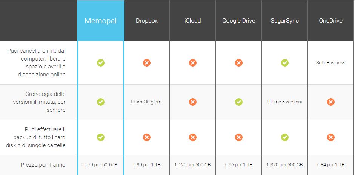Click Memopal green check in hard disk backup row
Image resolution: width=355 pixels, height=175 pixels.
pyautogui.click(x=101, y=137)
